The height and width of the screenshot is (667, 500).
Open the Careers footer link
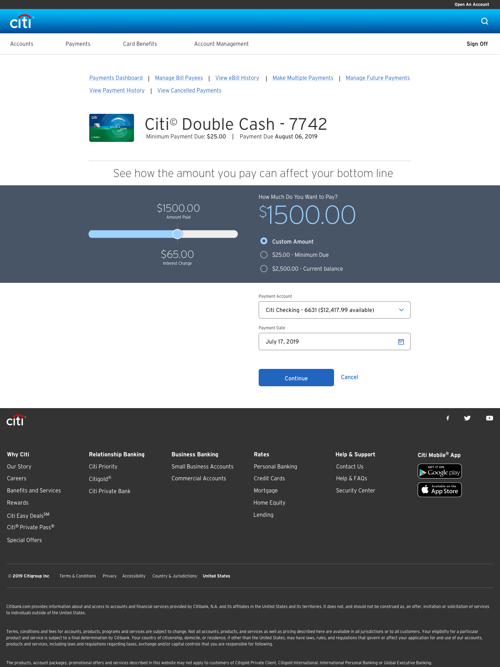[x=17, y=479]
